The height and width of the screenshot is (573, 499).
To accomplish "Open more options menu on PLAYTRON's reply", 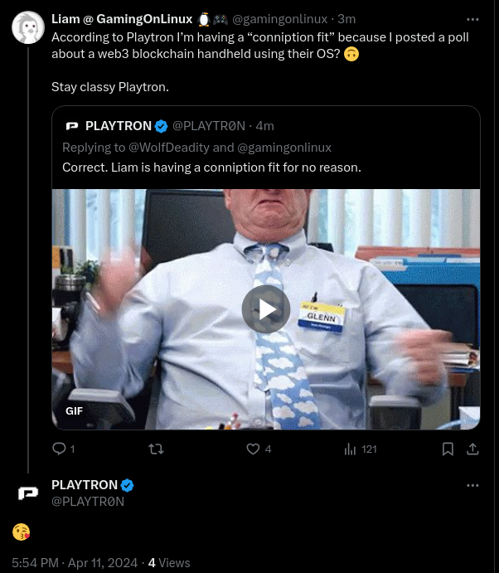I will (x=472, y=485).
